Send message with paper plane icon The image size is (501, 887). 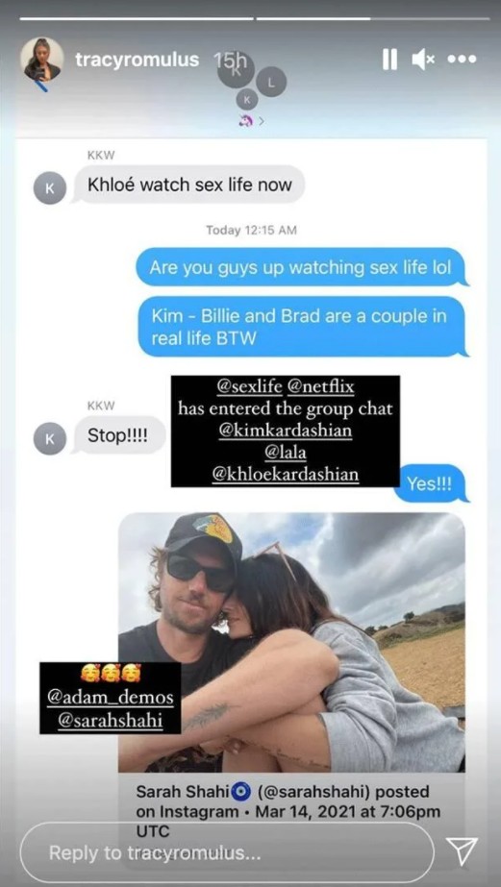462,851
